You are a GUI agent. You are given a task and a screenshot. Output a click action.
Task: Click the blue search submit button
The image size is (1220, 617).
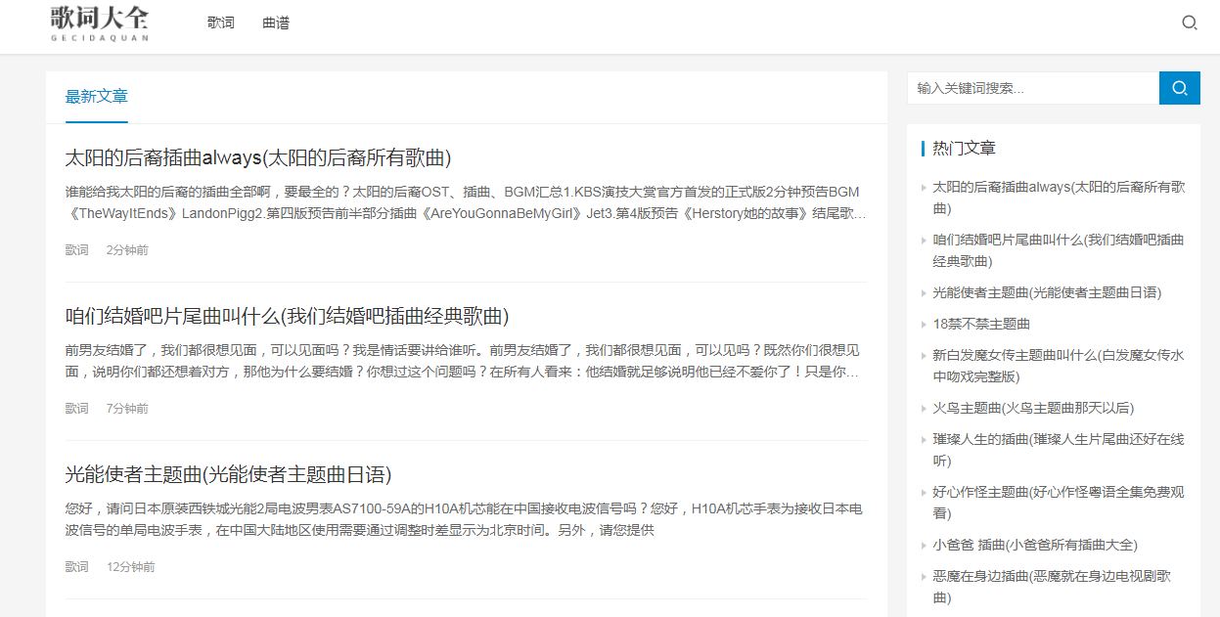click(x=1180, y=88)
